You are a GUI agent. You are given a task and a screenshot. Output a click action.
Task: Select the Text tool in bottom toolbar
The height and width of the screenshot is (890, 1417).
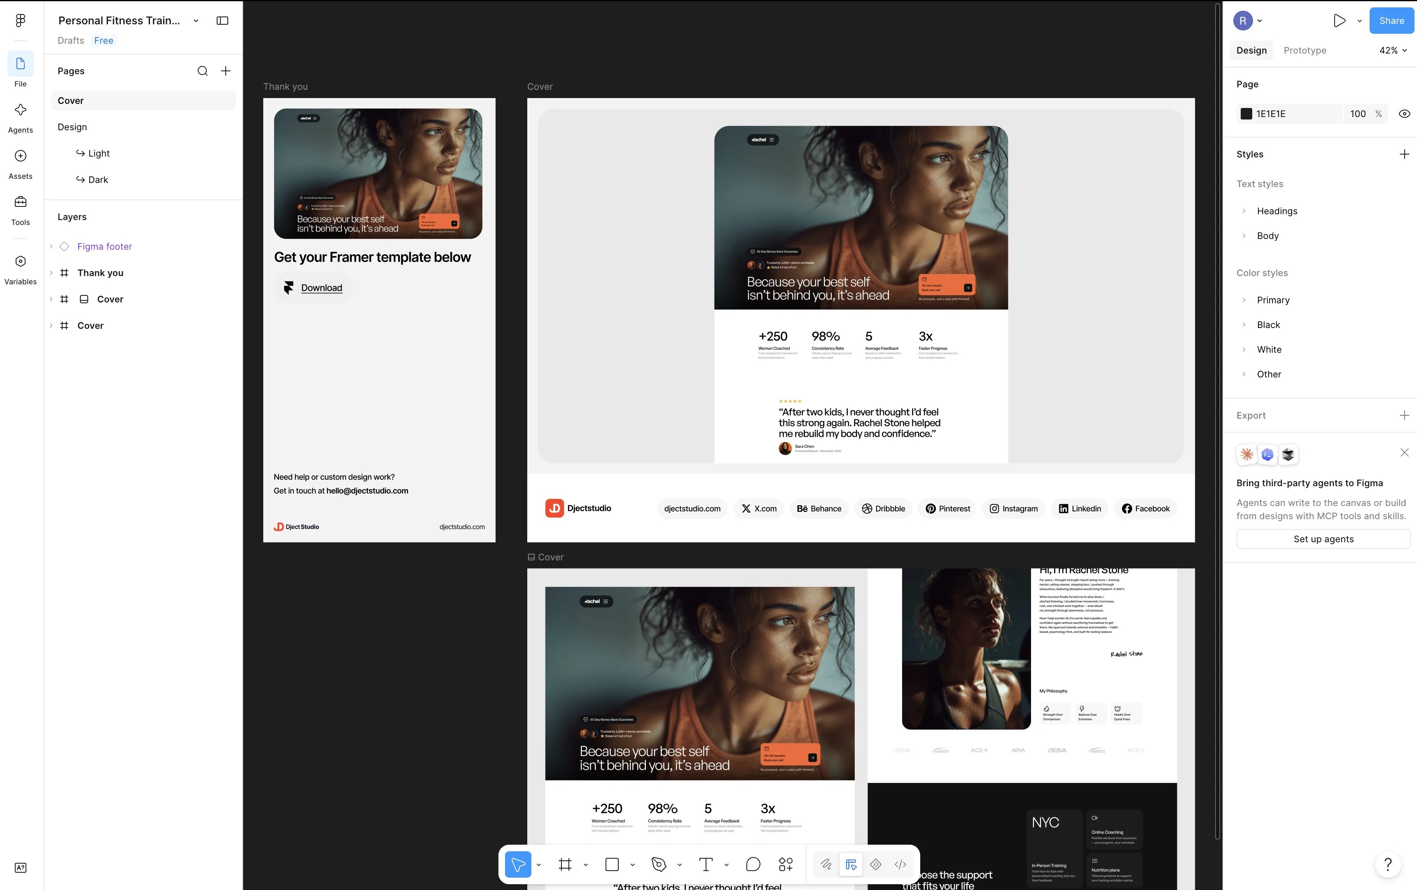pyautogui.click(x=706, y=864)
